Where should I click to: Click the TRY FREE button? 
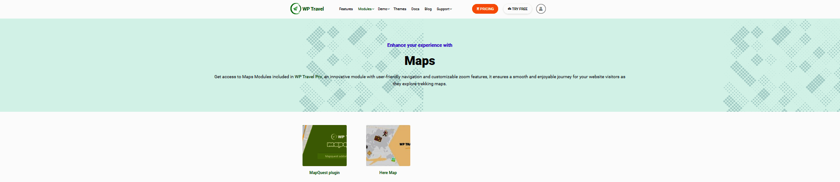[x=518, y=9]
